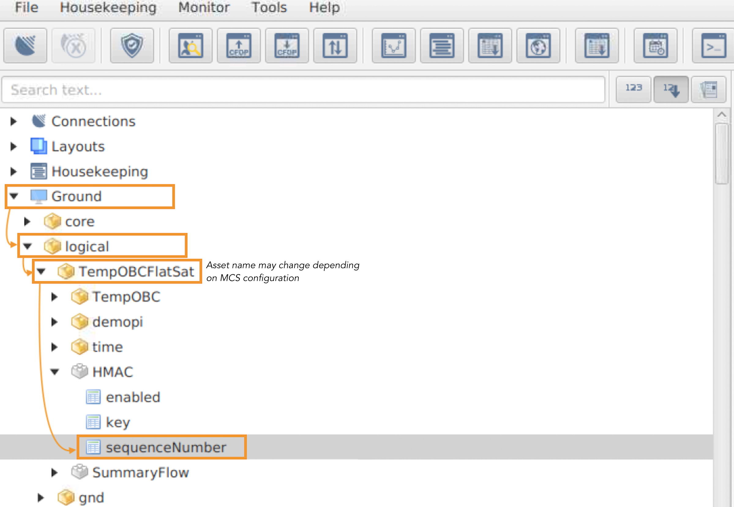Open the command console terminal icon

click(713, 46)
